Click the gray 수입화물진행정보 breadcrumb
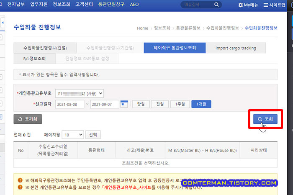This screenshot has height=195, width=293. click(223, 28)
